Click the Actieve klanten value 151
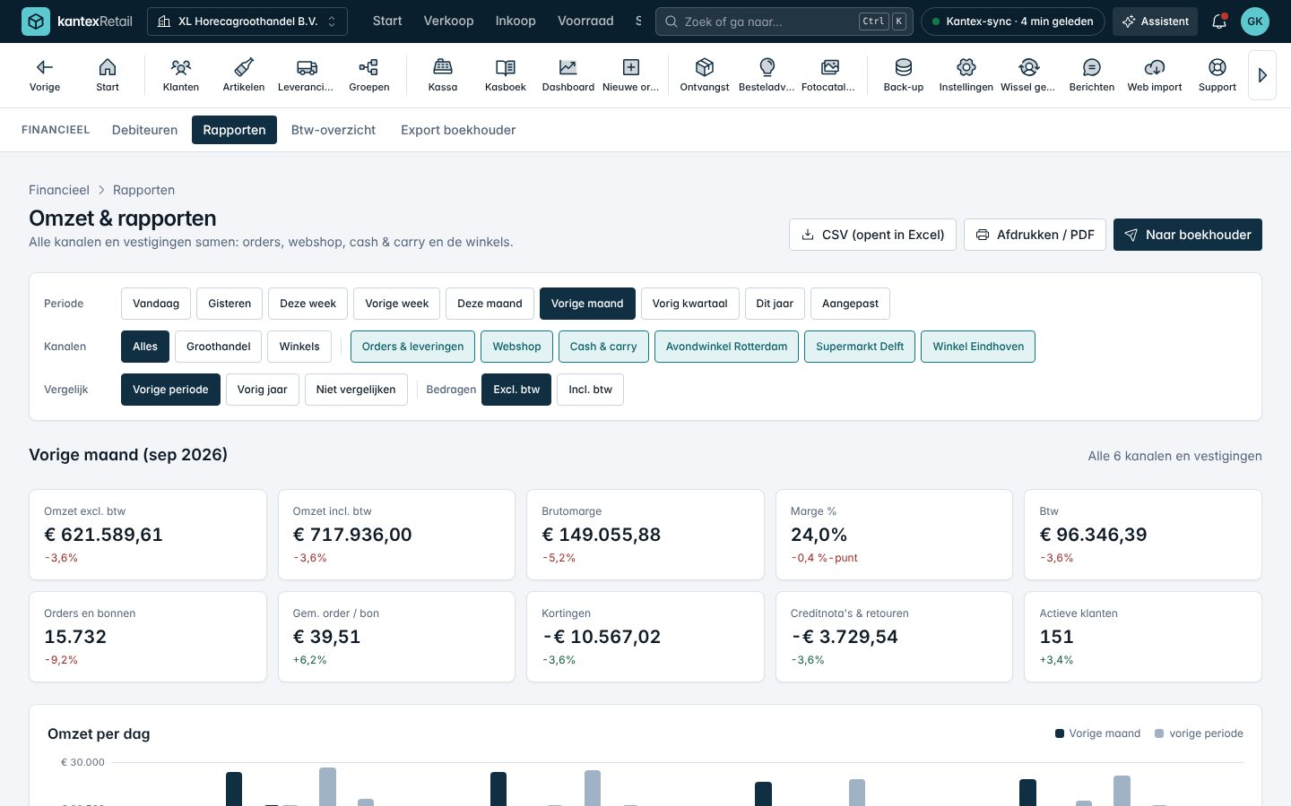The height and width of the screenshot is (806, 1291). tap(1056, 637)
